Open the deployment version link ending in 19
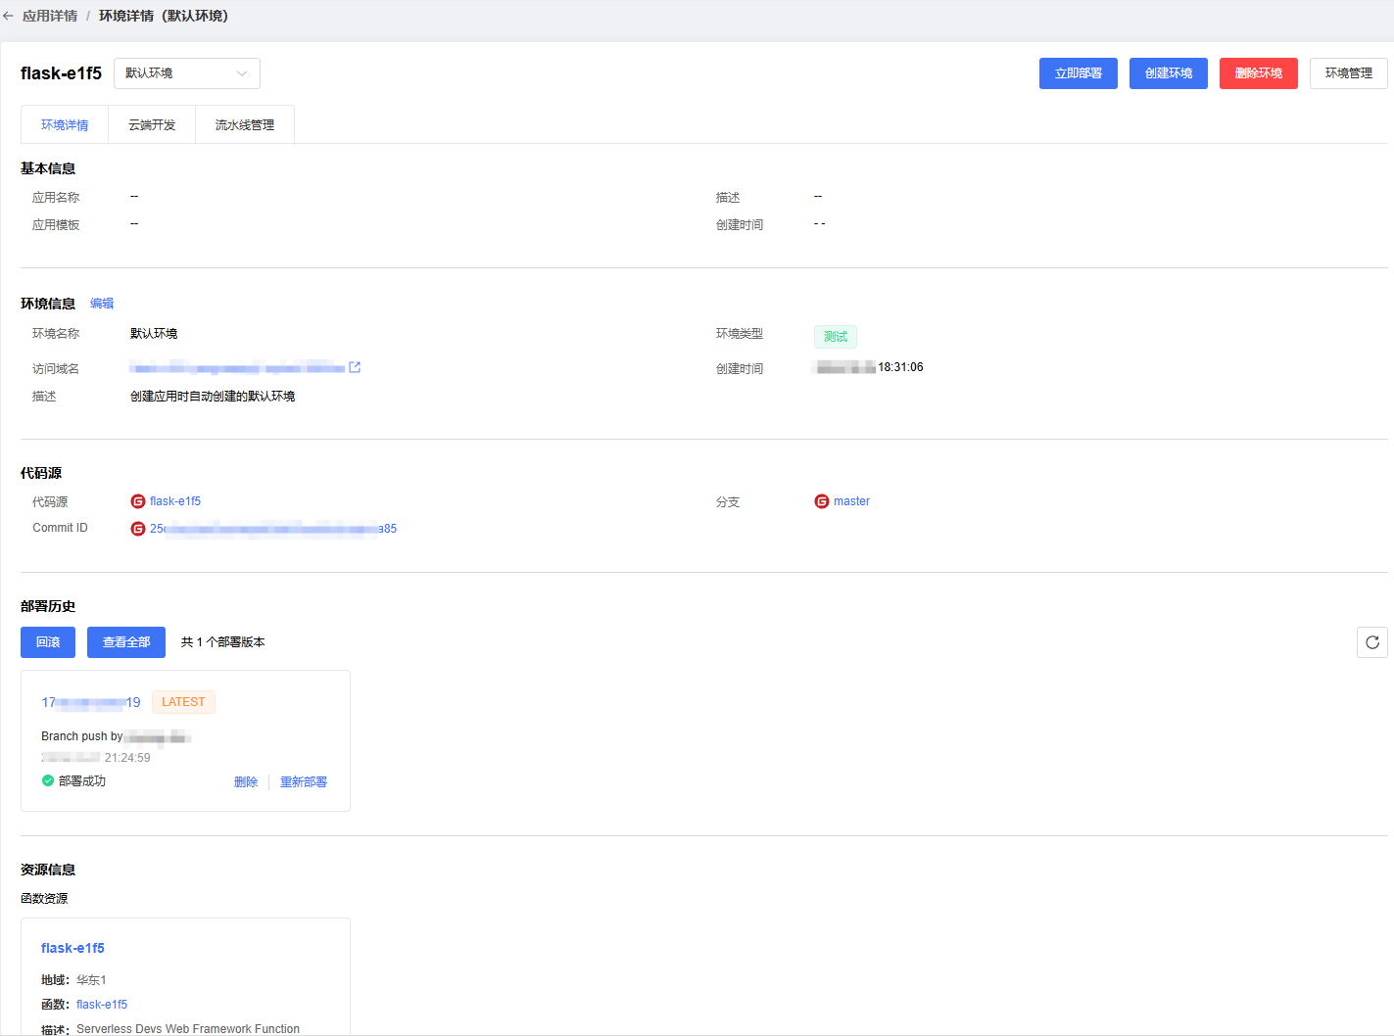The width and height of the screenshot is (1394, 1036). pyautogui.click(x=91, y=702)
